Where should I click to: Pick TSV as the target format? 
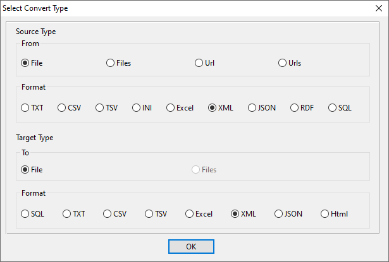(x=149, y=214)
